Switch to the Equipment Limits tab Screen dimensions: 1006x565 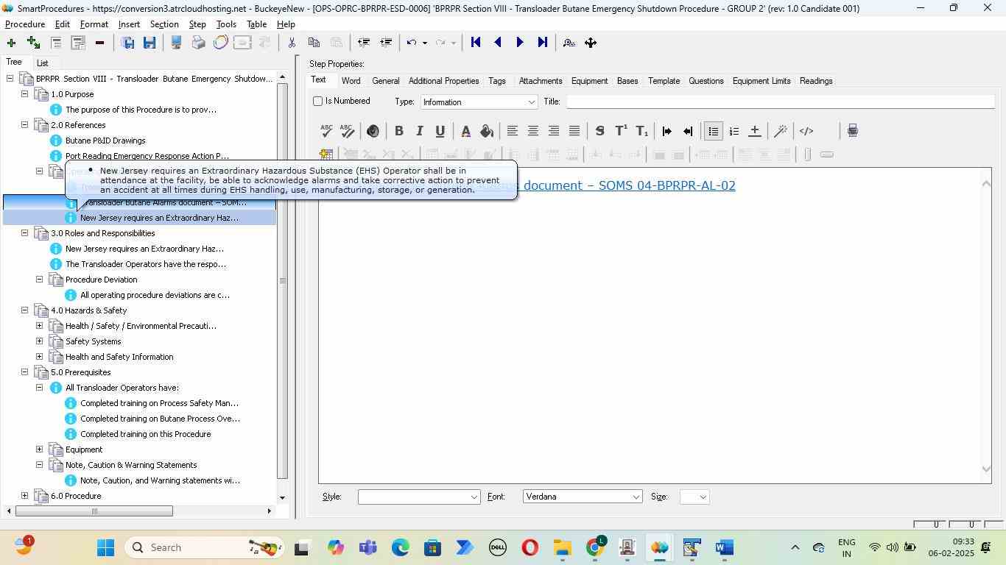[761, 81]
